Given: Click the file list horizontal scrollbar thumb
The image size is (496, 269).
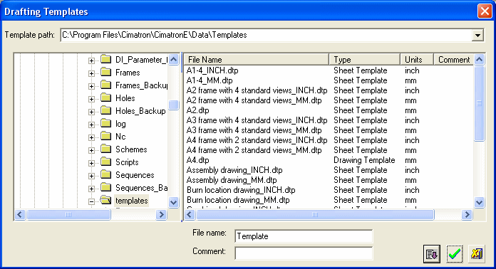Looking at the screenshot, I should click(x=315, y=215).
